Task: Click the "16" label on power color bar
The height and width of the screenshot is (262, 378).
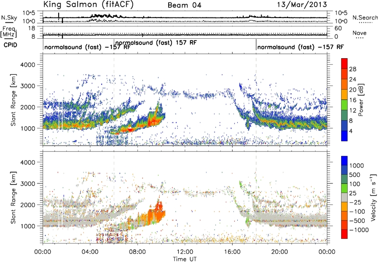Action: click(352, 100)
